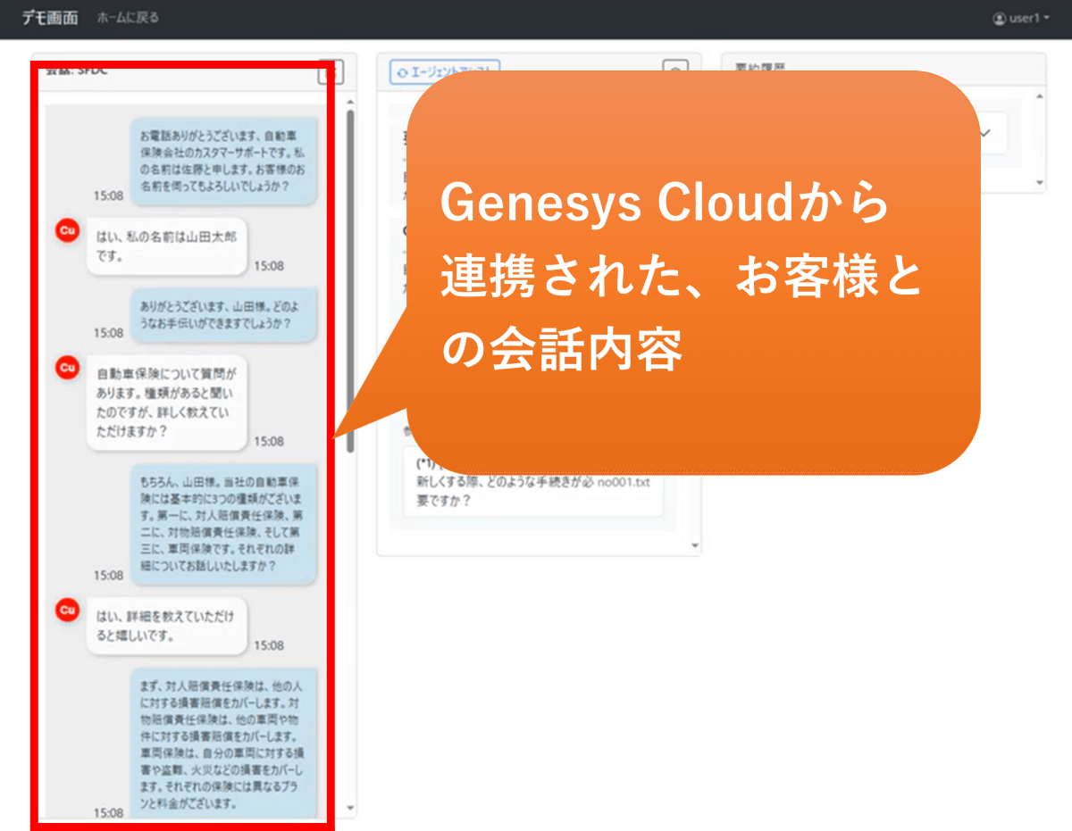1072x831 pixels.
Task: Go back home via ホームに戻る
Action: pos(127,18)
